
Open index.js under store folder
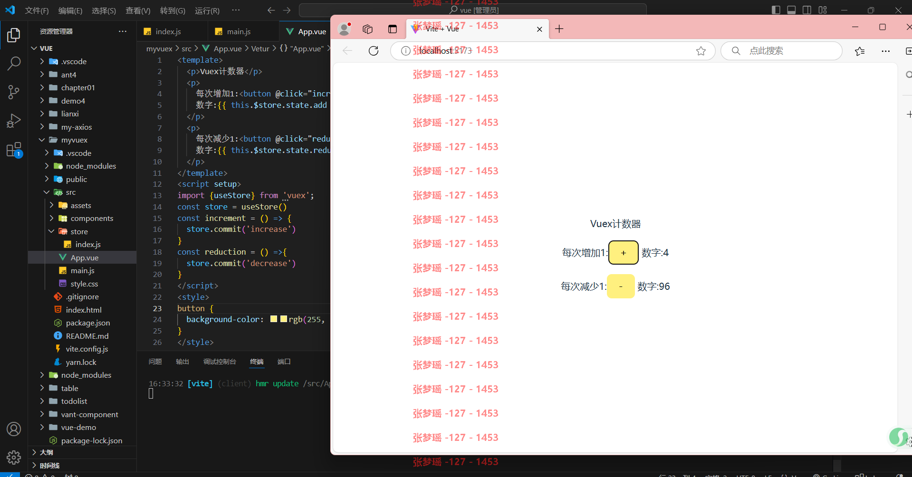point(88,244)
